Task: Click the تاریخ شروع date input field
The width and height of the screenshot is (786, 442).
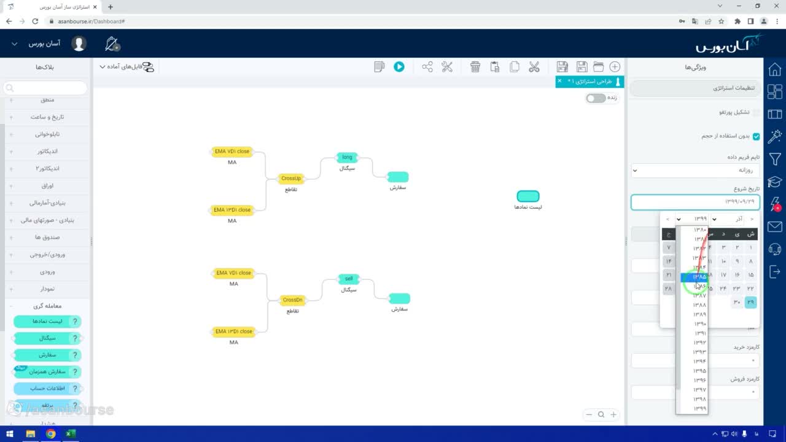Action: 696,202
